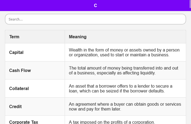This screenshot has height=124, width=191.
Task: Click the purple header bar
Action: coord(95,5)
